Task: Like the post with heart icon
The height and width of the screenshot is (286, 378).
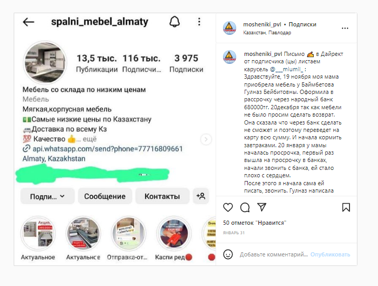Action: 228,207
